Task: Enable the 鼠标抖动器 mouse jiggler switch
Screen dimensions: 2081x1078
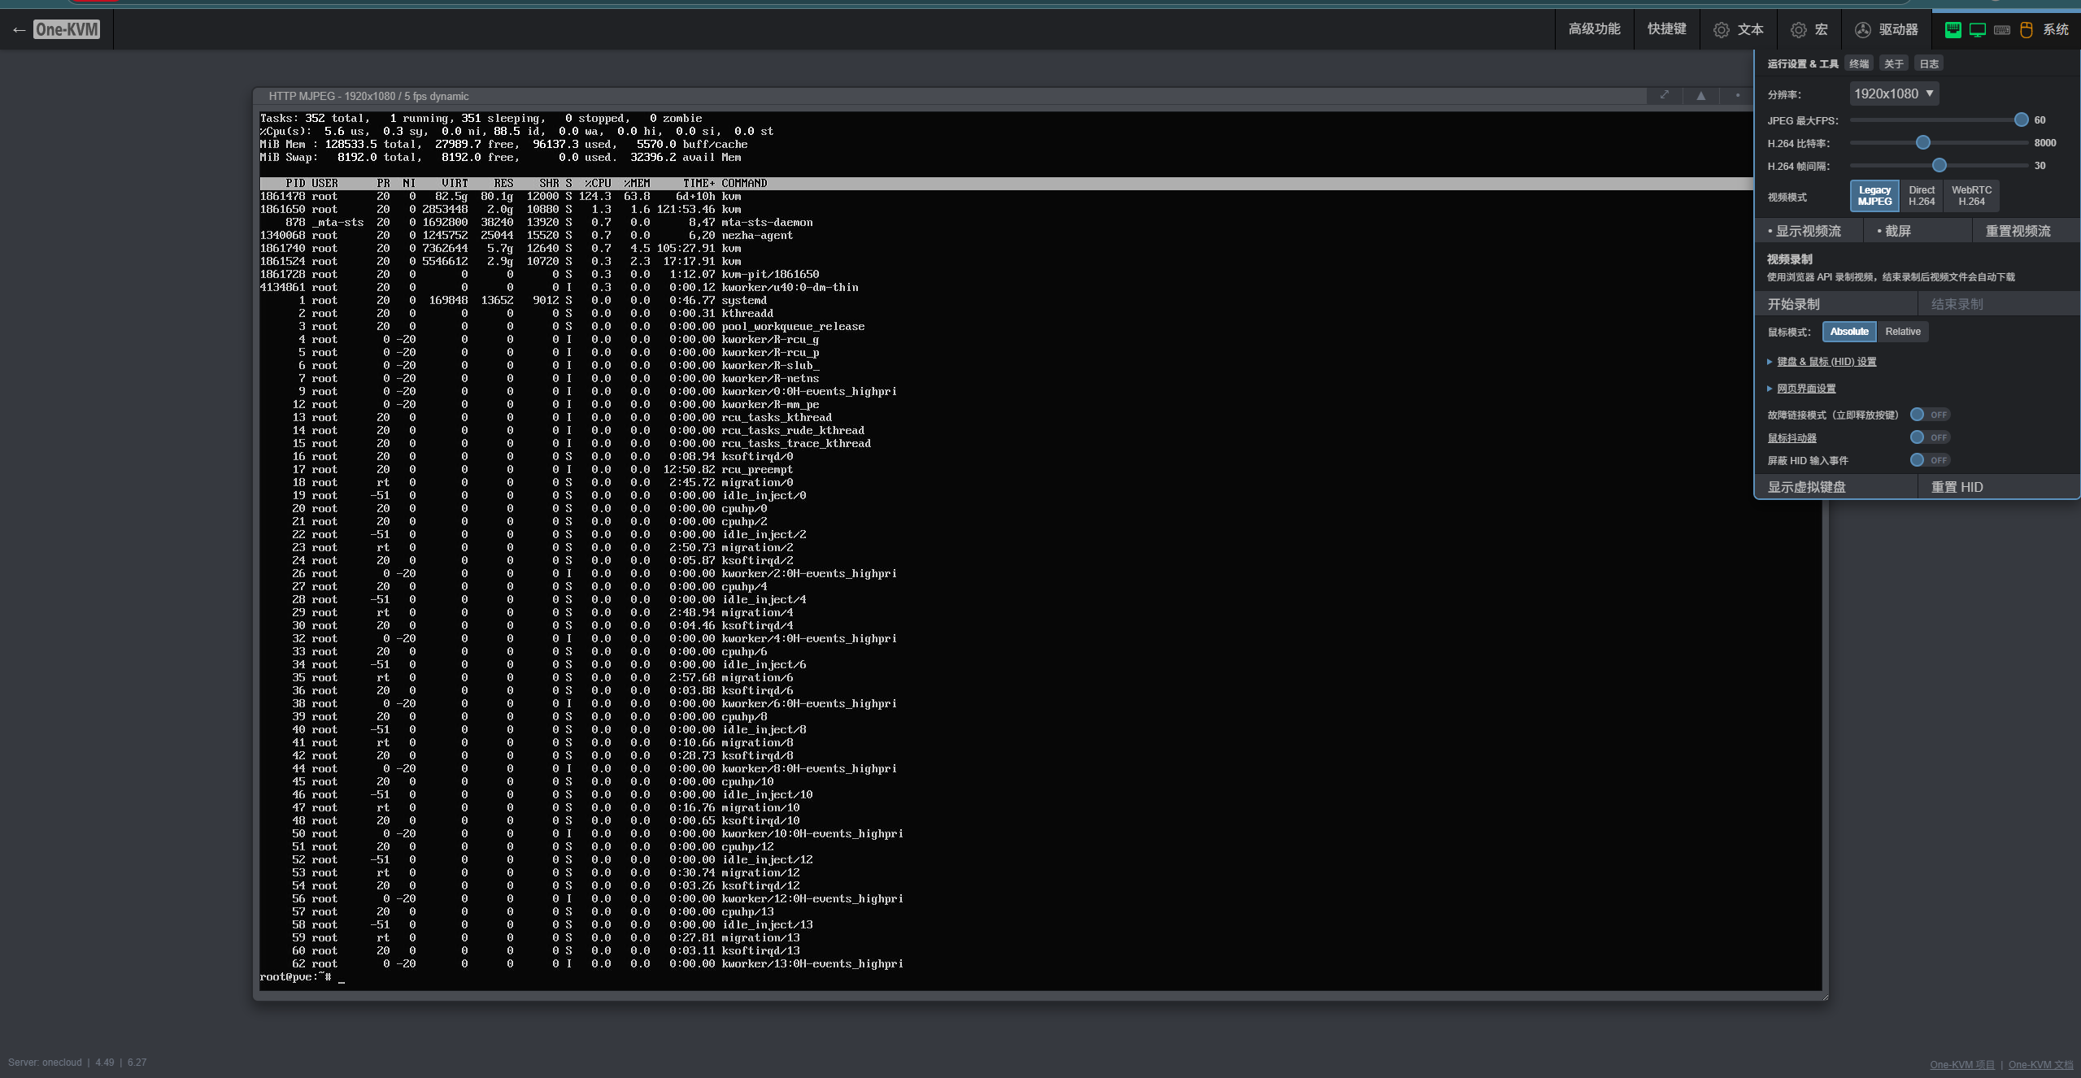Action: [x=1928, y=437]
